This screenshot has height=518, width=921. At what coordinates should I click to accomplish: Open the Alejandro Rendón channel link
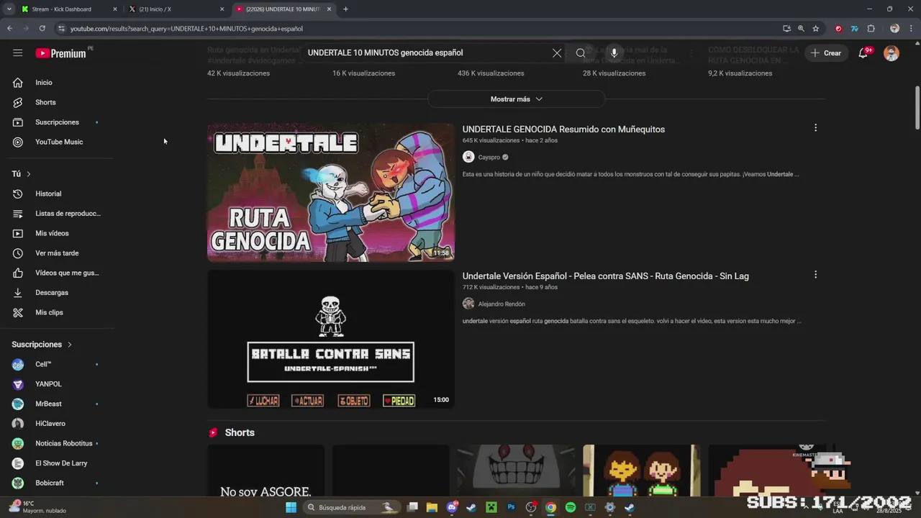(x=502, y=304)
